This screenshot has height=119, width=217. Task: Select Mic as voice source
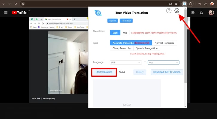point(125,33)
